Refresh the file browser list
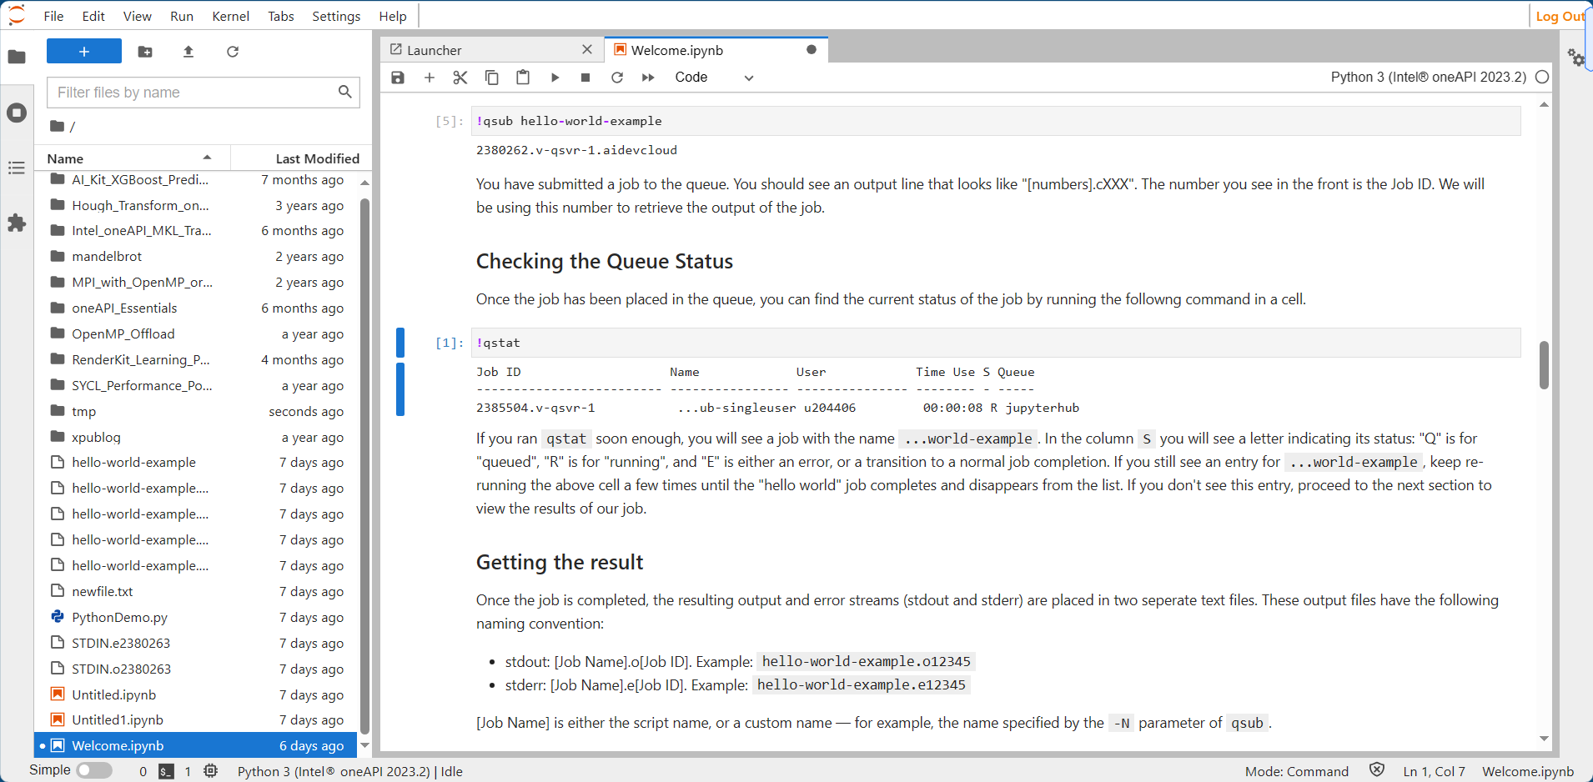Viewport: 1593px width, 782px height. [x=233, y=52]
